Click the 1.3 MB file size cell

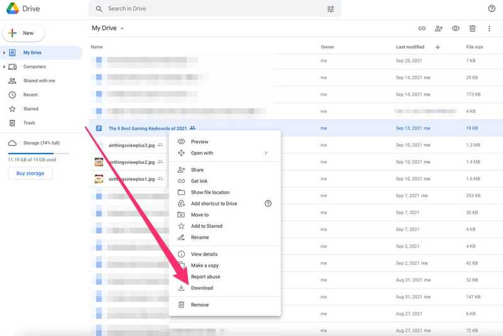tap(473, 145)
